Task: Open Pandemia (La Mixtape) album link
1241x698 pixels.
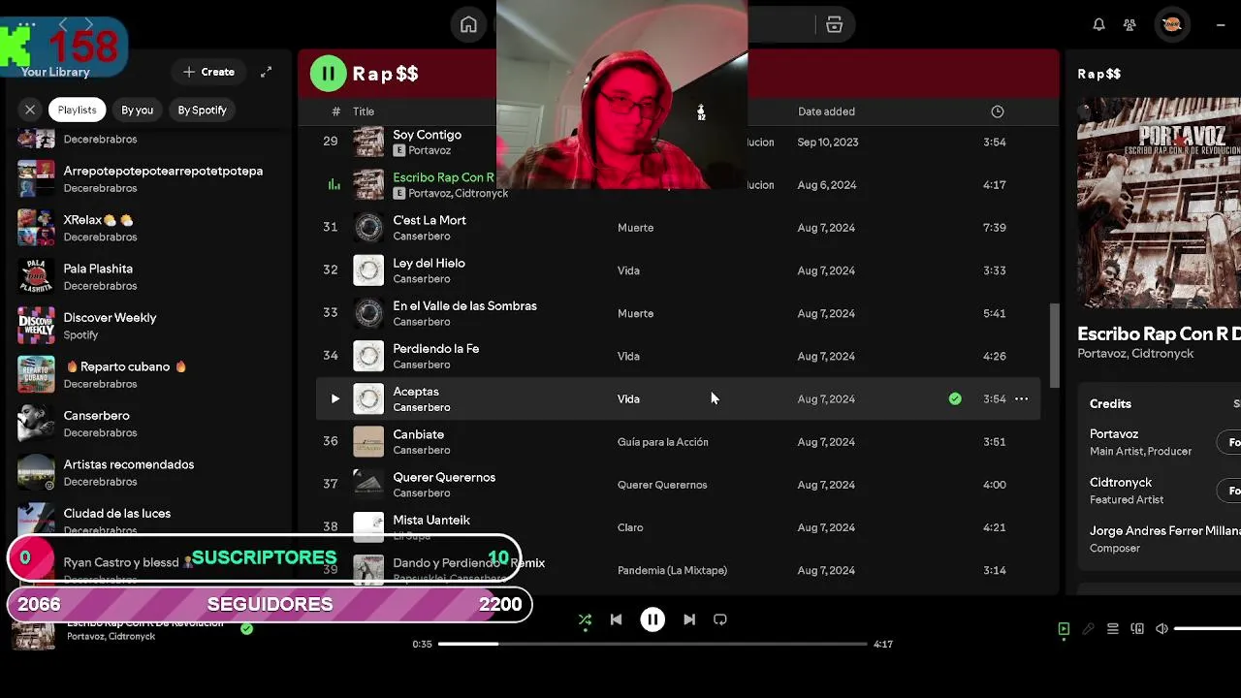Action: 672,570
